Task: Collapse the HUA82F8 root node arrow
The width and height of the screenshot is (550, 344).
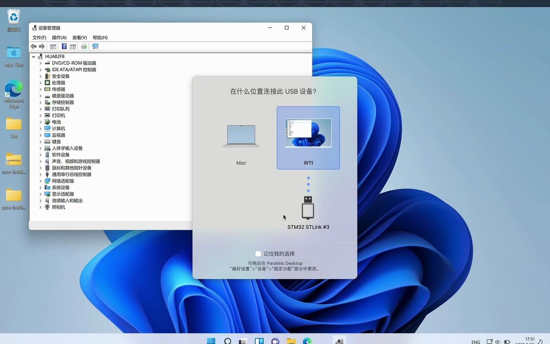Action: point(34,57)
